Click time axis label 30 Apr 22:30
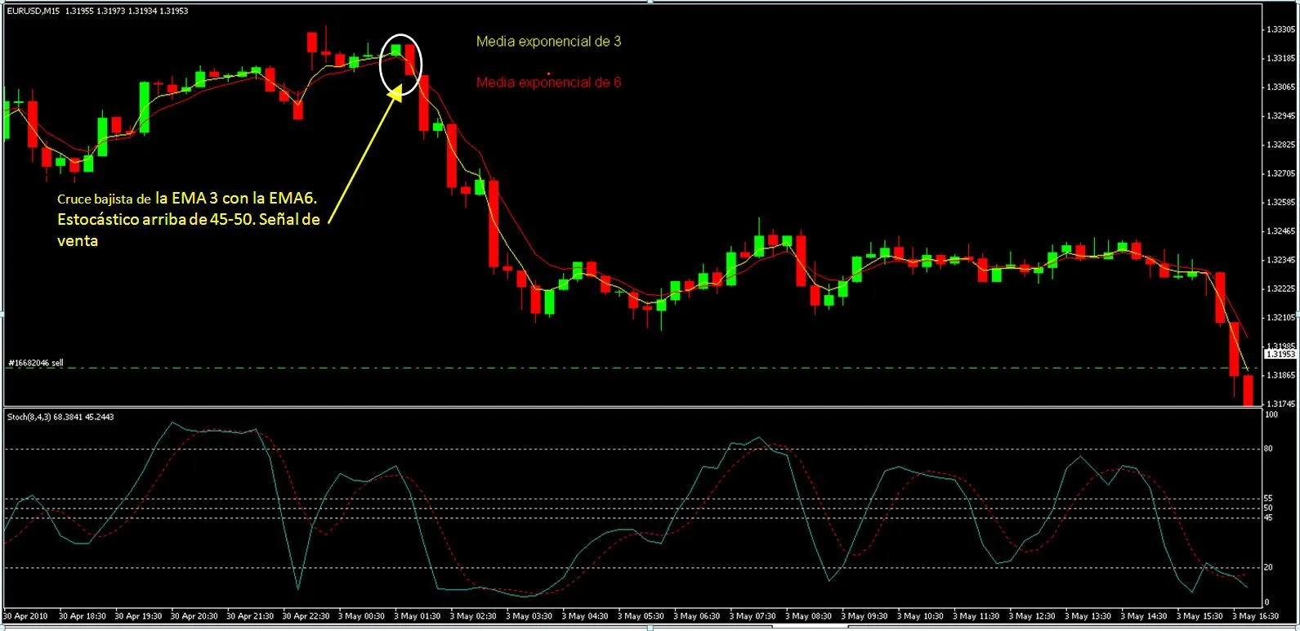 tap(306, 616)
